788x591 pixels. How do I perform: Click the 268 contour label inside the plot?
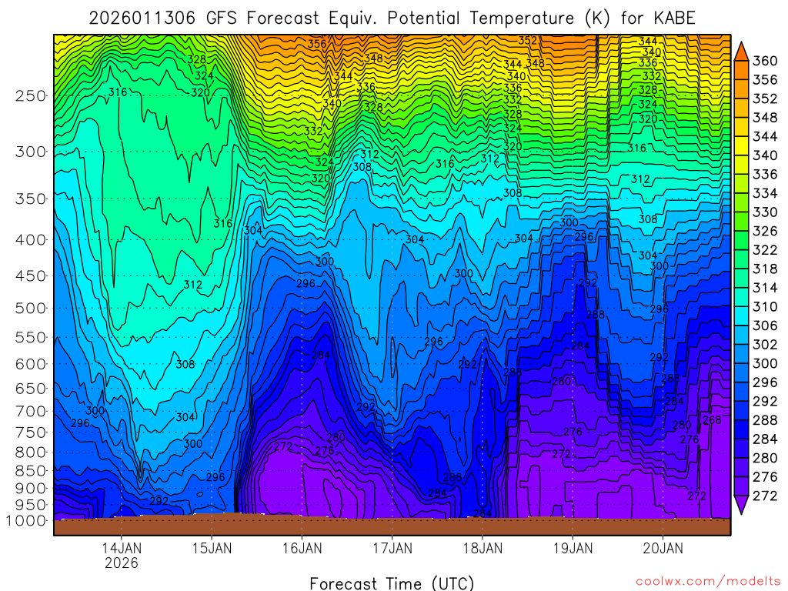tap(712, 420)
